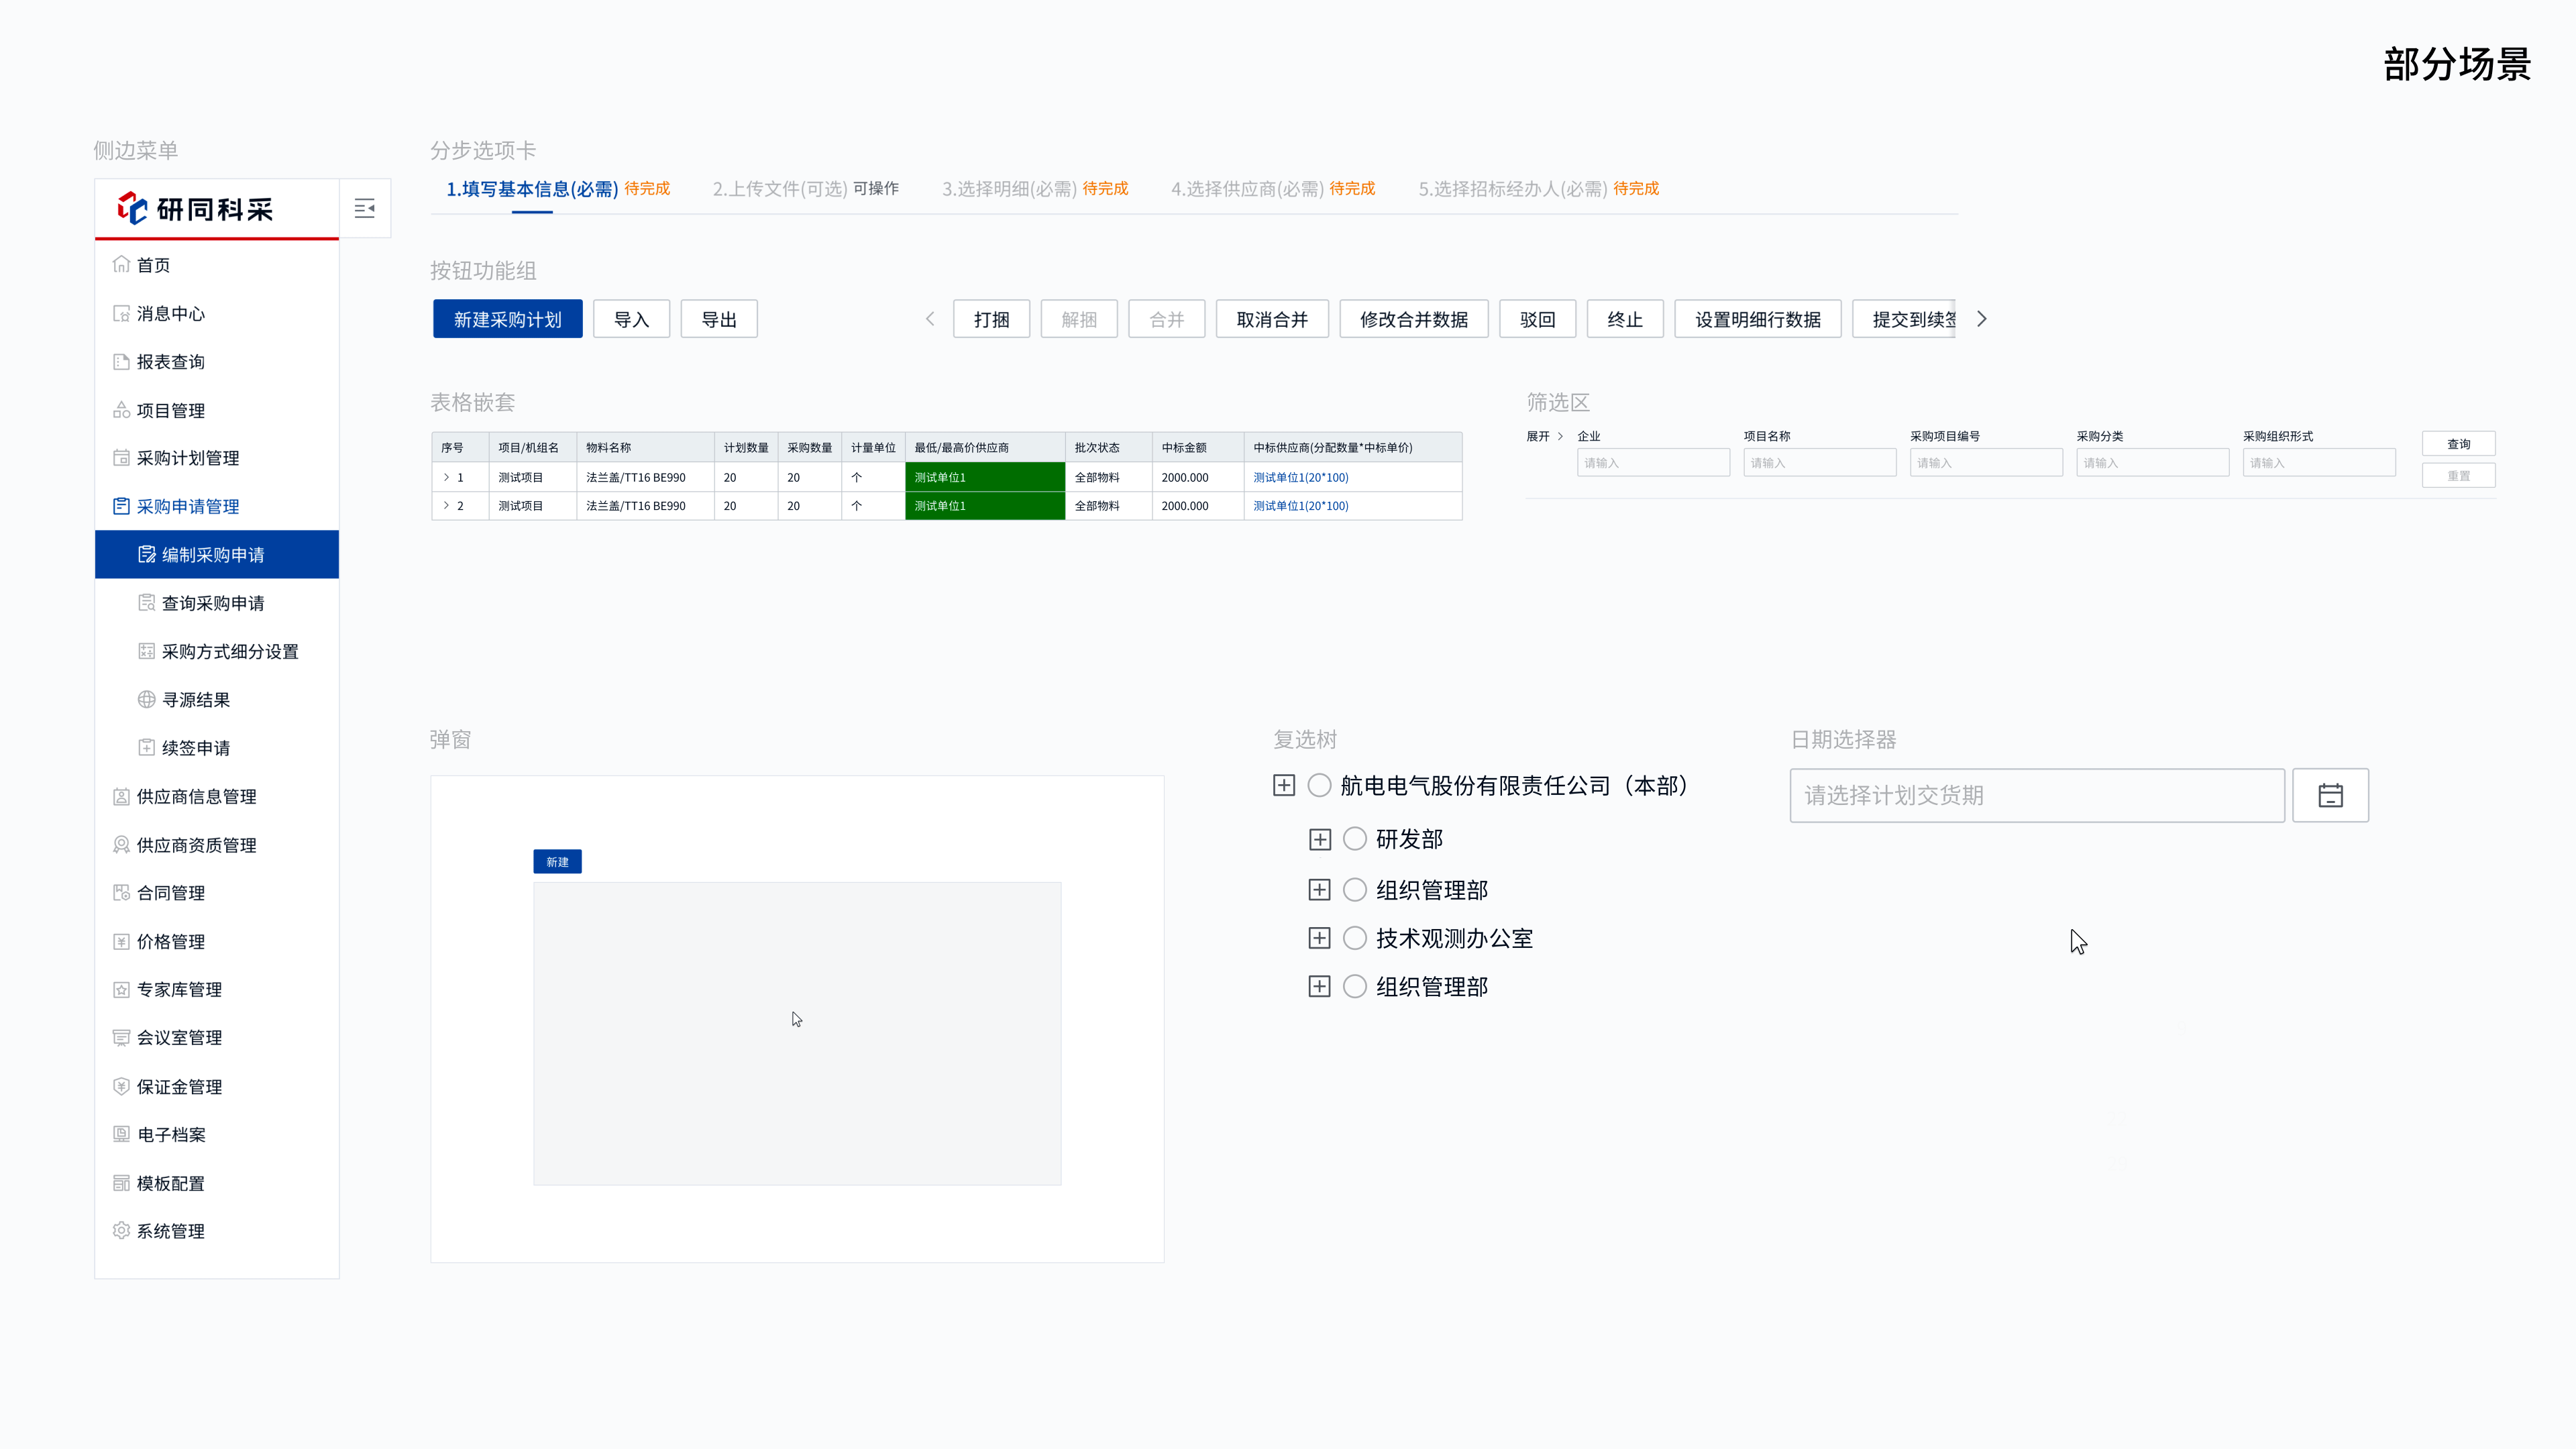Screen dimensions: 2576x1449
Task: Expand the 技术观测办公室 tree node
Action: click(x=1319, y=937)
